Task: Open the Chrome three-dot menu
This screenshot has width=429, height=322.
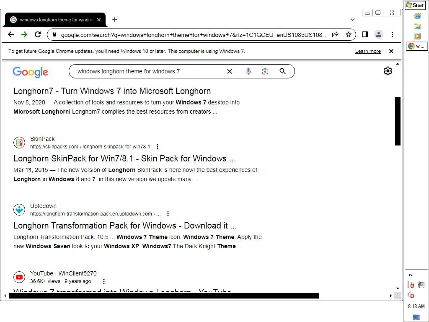Action: [x=392, y=34]
